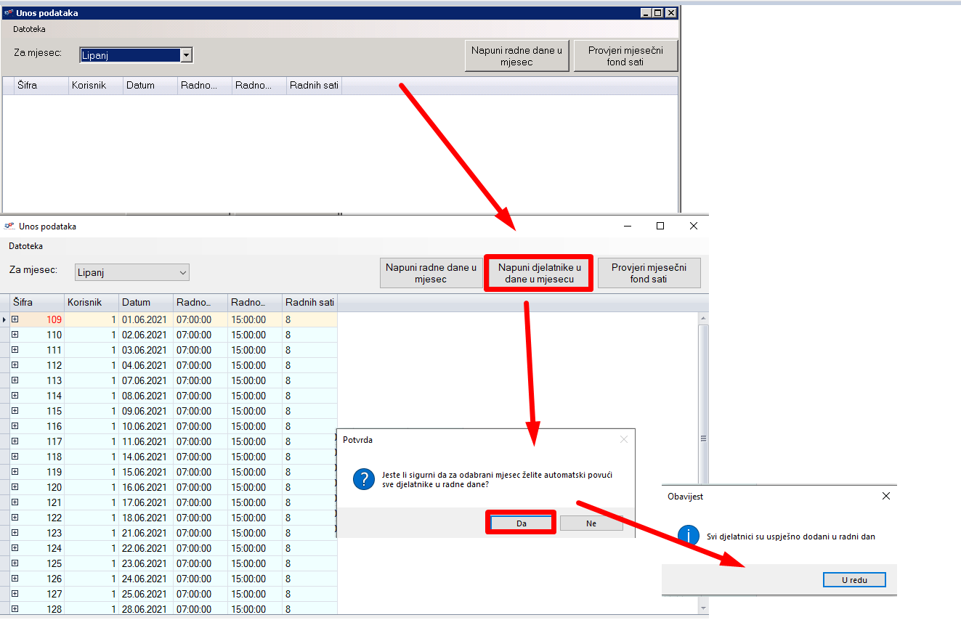Screen dimensions: 961x620
Task: Expand row 120 using its plus icon
Action: pyautogui.click(x=15, y=487)
